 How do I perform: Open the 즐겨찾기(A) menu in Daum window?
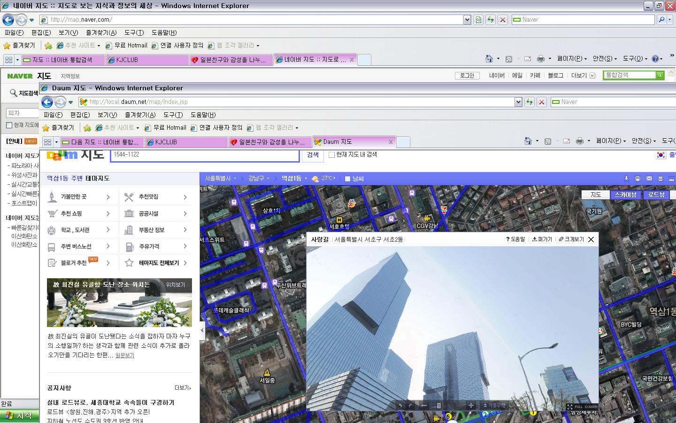(x=140, y=115)
